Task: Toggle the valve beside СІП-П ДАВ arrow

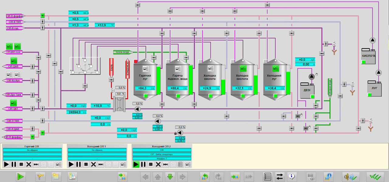Action: tap(32, 129)
